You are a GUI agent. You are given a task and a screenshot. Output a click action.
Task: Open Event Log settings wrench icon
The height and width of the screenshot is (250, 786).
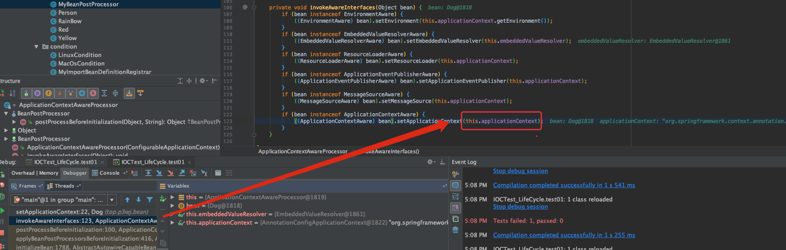(x=455, y=174)
